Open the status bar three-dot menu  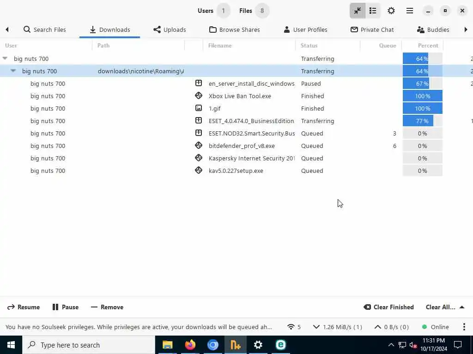(464, 327)
